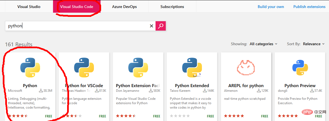The height and width of the screenshot is (121, 329).
Task: Open the Visual Studio tab
Action: (x=29, y=7)
